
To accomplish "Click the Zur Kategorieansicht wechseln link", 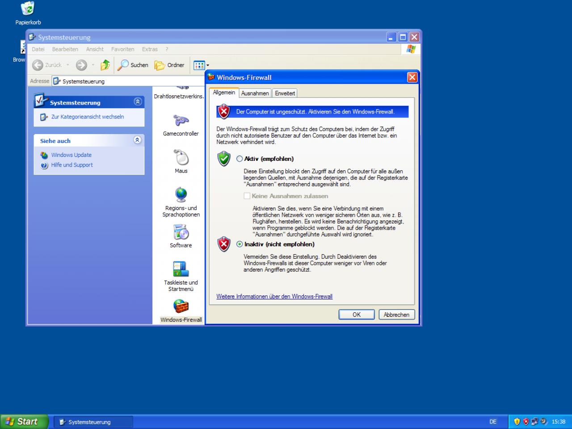I will coord(88,117).
